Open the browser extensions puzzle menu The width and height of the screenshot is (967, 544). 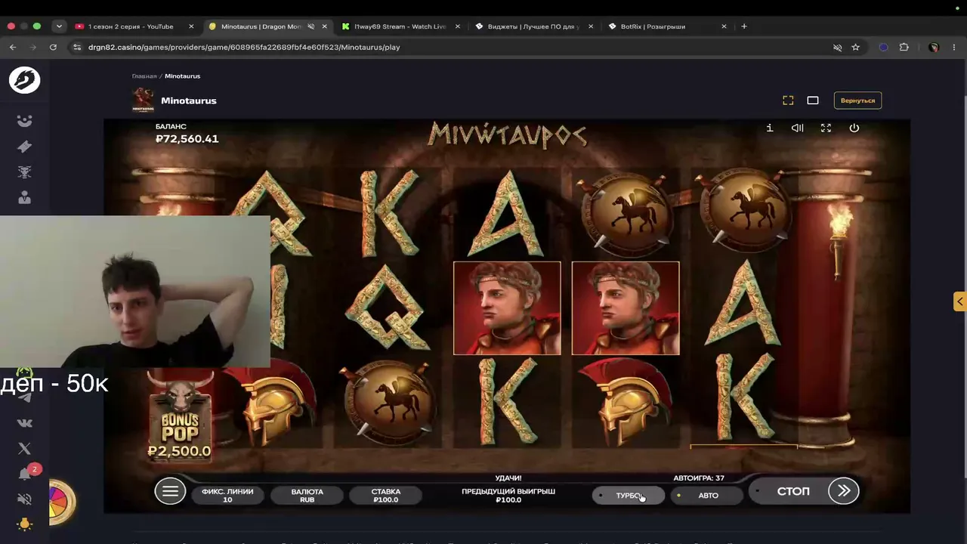pos(904,47)
